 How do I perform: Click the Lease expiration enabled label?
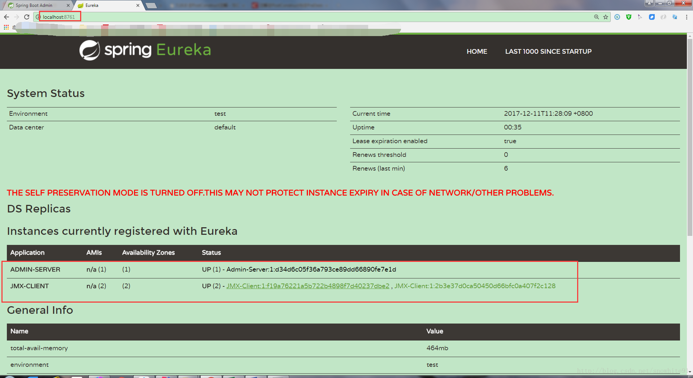(390, 141)
